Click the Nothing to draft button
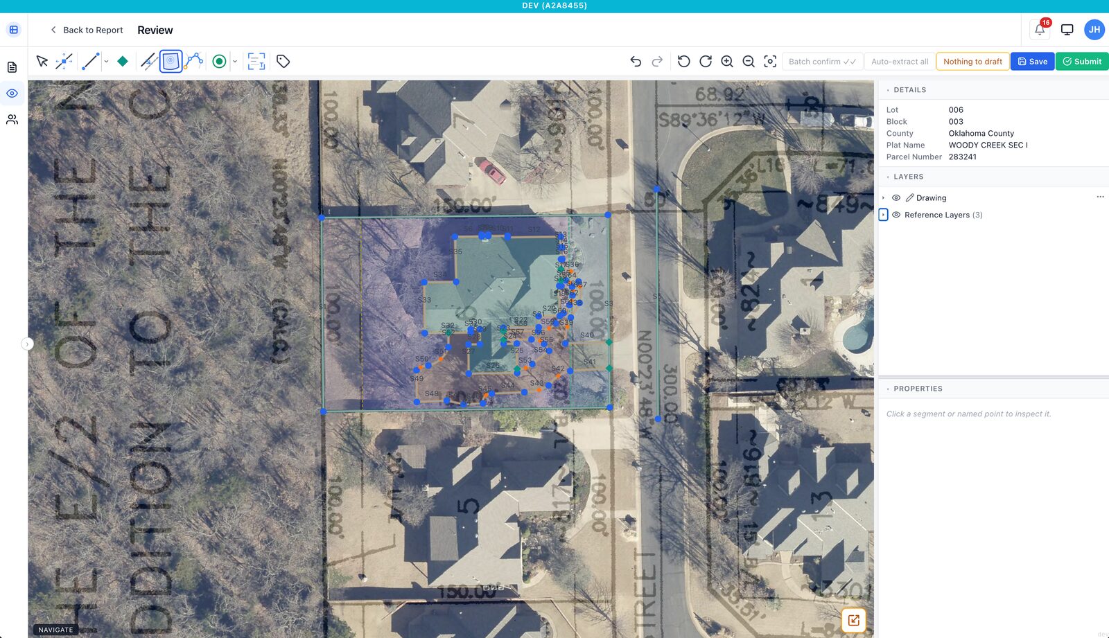 [x=972, y=61]
